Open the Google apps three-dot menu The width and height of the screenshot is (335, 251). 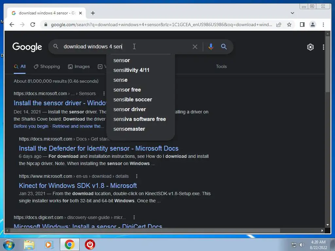pyautogui.click(x=324, y=47)
